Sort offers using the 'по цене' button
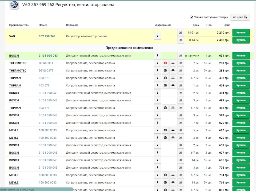The height and width of the screenshot is (191, 256). (x=240, y=17)
